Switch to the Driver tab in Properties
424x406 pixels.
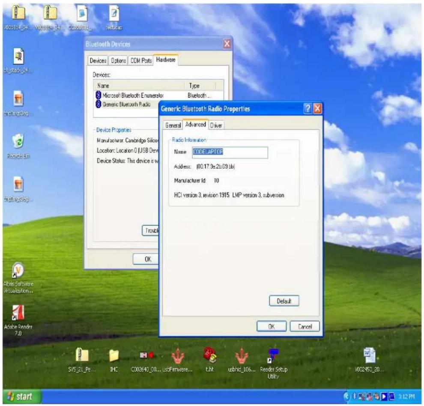(x=216, y=125)
